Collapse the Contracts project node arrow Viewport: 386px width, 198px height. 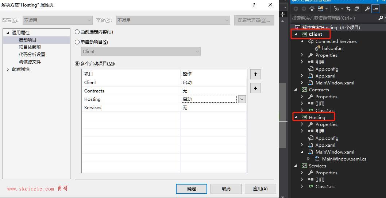(296, 90)
